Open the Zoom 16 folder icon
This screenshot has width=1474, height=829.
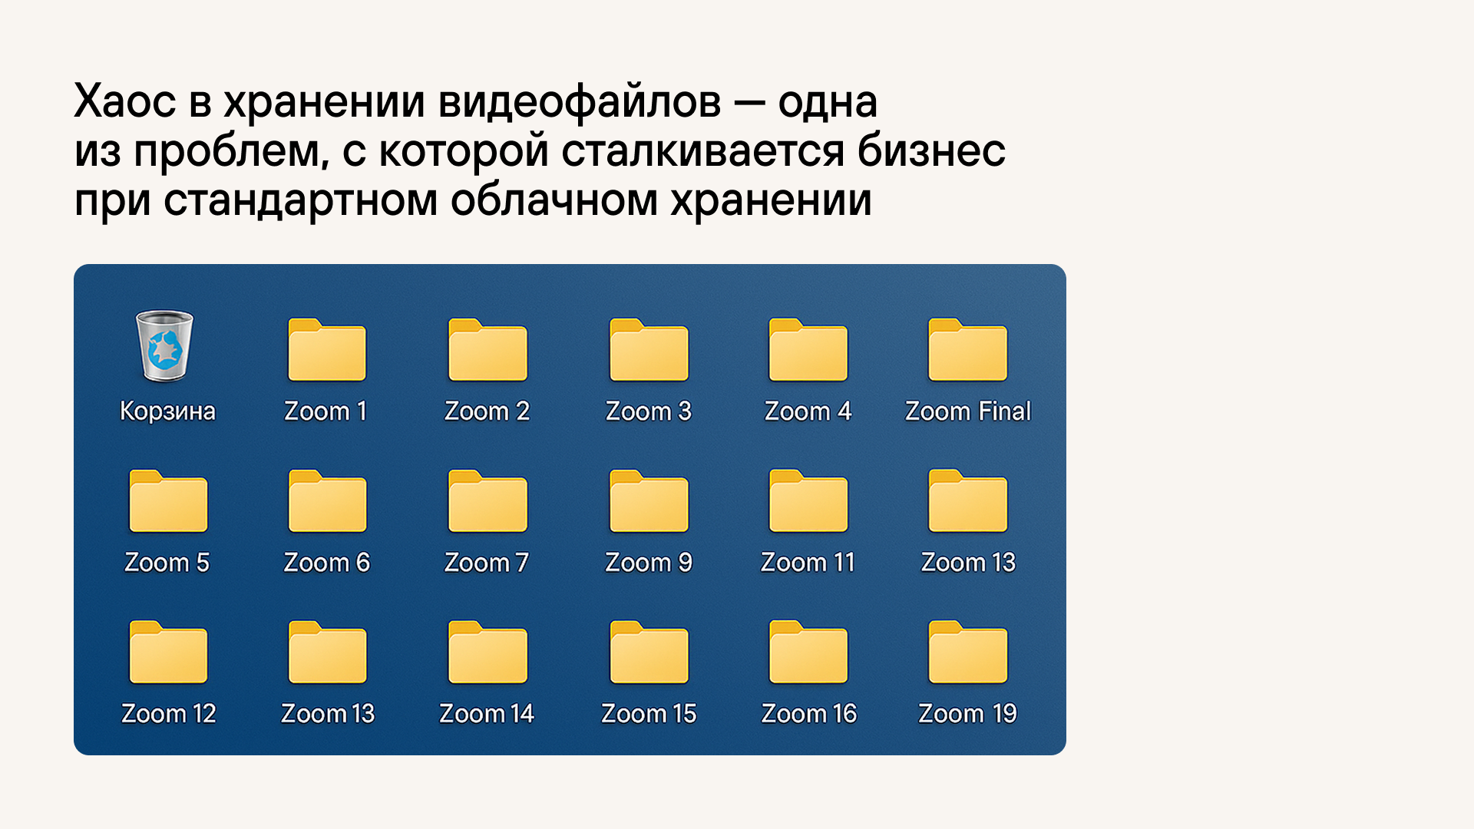click(x=808, y=653)
